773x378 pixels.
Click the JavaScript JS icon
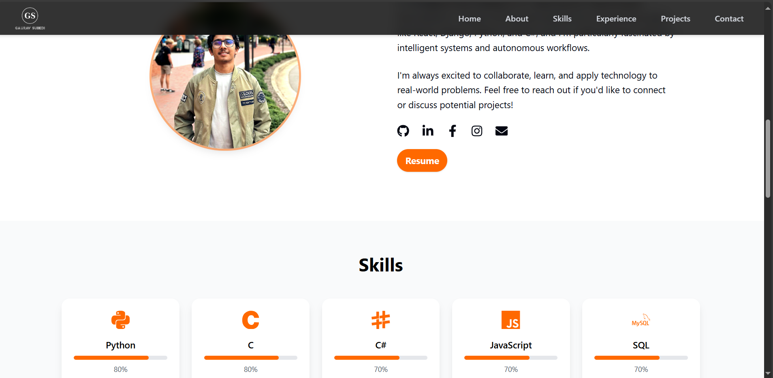click(510, 320)
